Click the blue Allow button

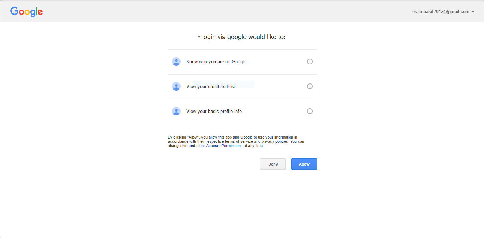pos(304,164)
